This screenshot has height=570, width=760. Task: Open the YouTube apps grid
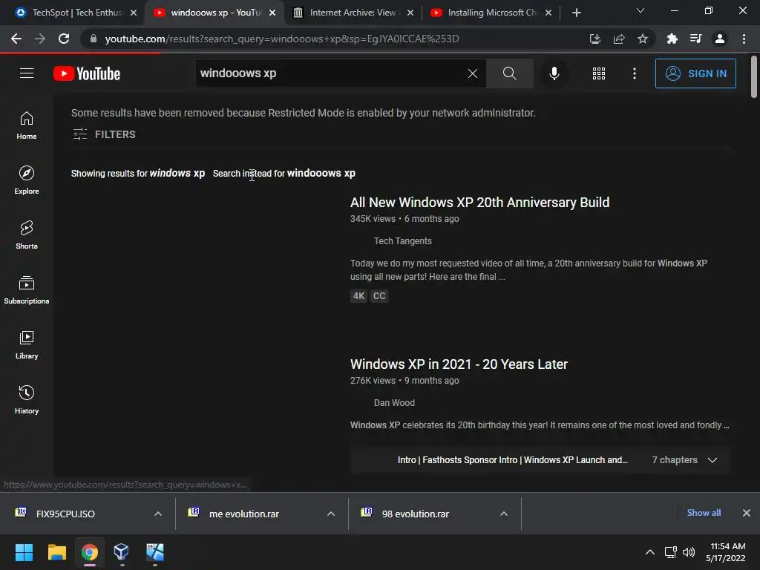click(x=599, y=73)
